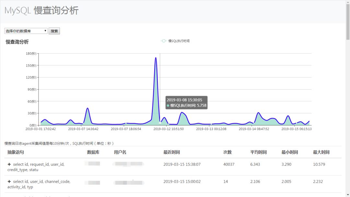
Task: Click the 次数 column header
Action: [x=227, y=152]
